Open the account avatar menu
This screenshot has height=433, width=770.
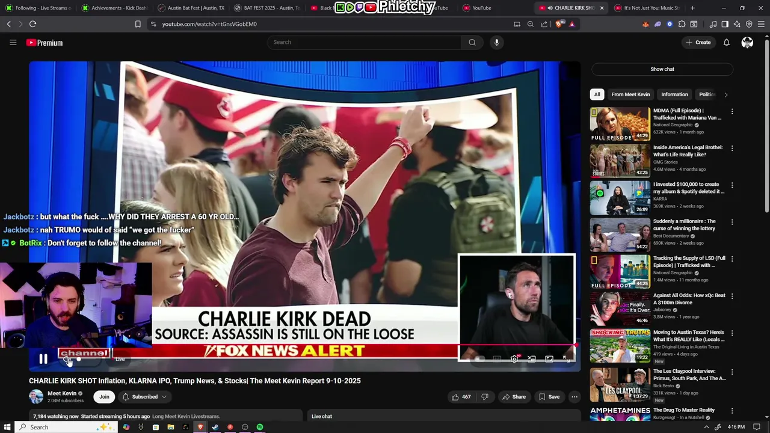(x=747, y=42)
